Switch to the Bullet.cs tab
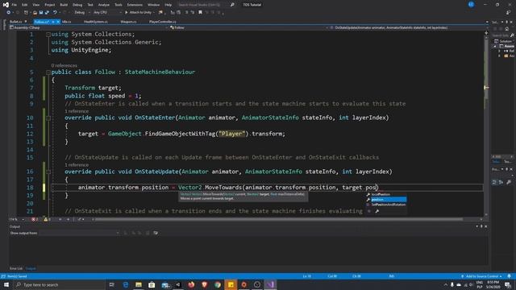Viewport: 516px width, 290px height. pyautogui.click(x=16, y=22)
